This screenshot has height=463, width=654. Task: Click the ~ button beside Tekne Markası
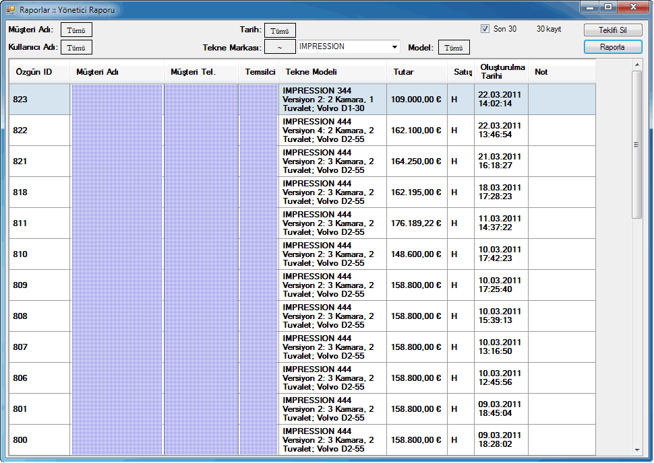pos(280,47)
